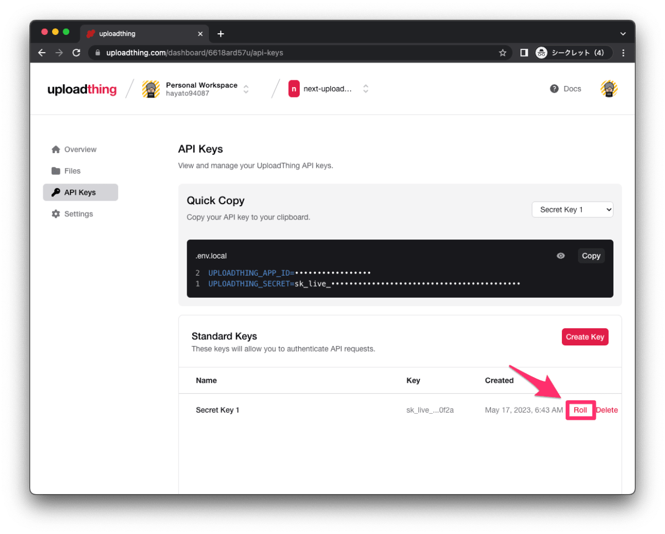Reveal the secret key with the eye toggle
The width and height of the screenshot is (665, 534).
pos(560,256)
